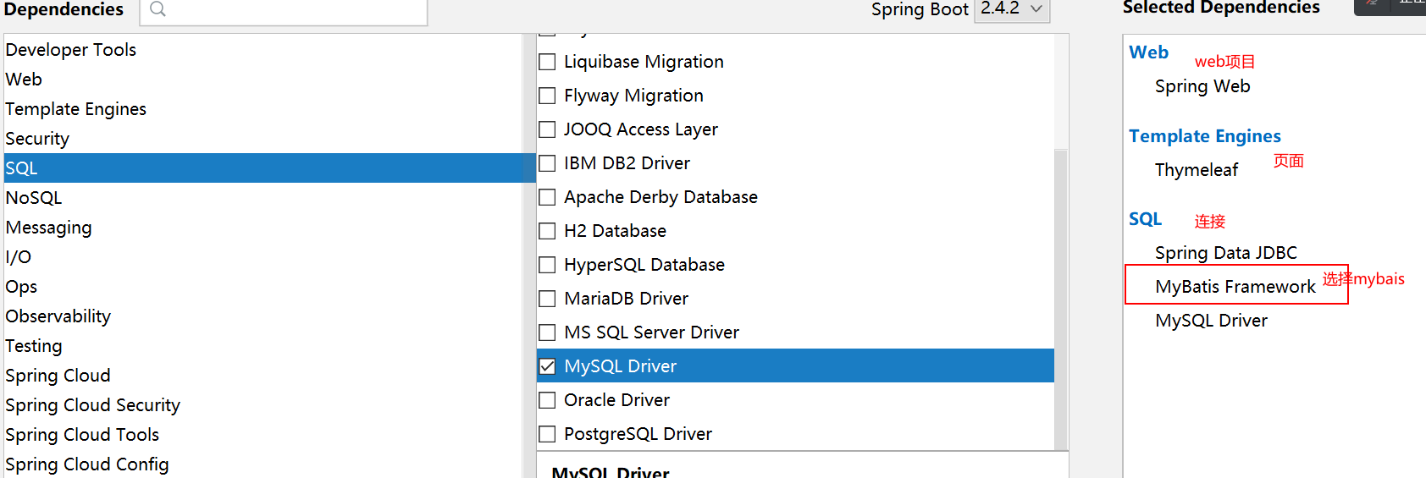1426x478 pixels.
Task: Select Thymeleaf in Selected Dependencies
Action: pyautogui.click(x=1197, y=170)
